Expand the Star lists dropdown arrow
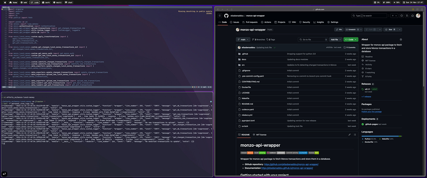Screen dimensions: 427x178 coord(400,30)
